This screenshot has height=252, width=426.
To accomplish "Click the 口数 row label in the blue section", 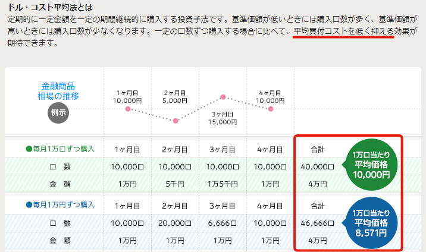I will 60,223.
